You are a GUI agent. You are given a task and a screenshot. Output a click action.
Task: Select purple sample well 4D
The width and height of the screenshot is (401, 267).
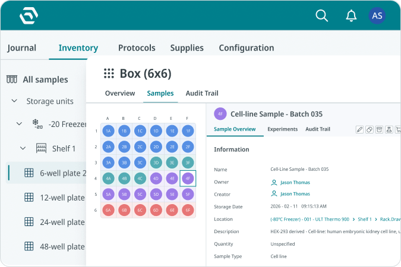point(156,179)
